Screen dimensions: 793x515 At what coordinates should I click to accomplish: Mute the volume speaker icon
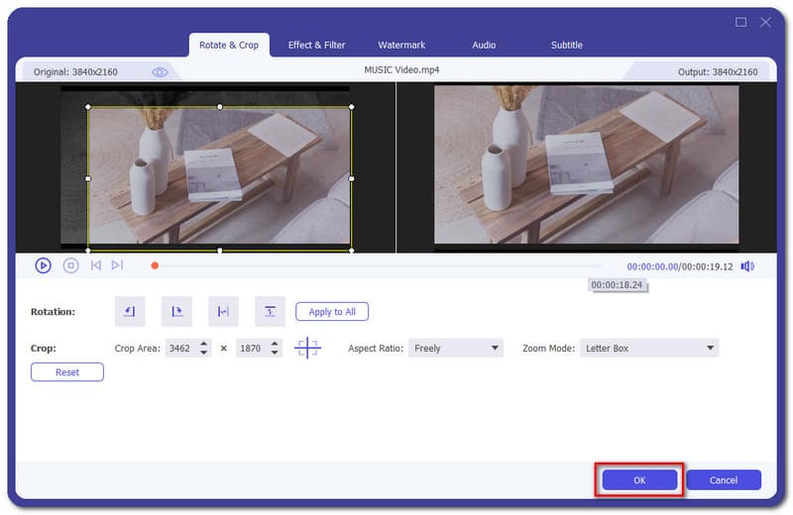pos(746,266)
